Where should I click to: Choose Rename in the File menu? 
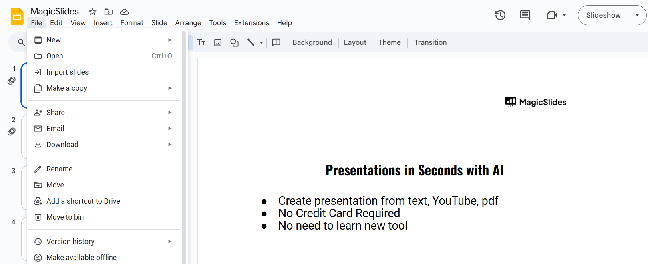coord(104,169)
